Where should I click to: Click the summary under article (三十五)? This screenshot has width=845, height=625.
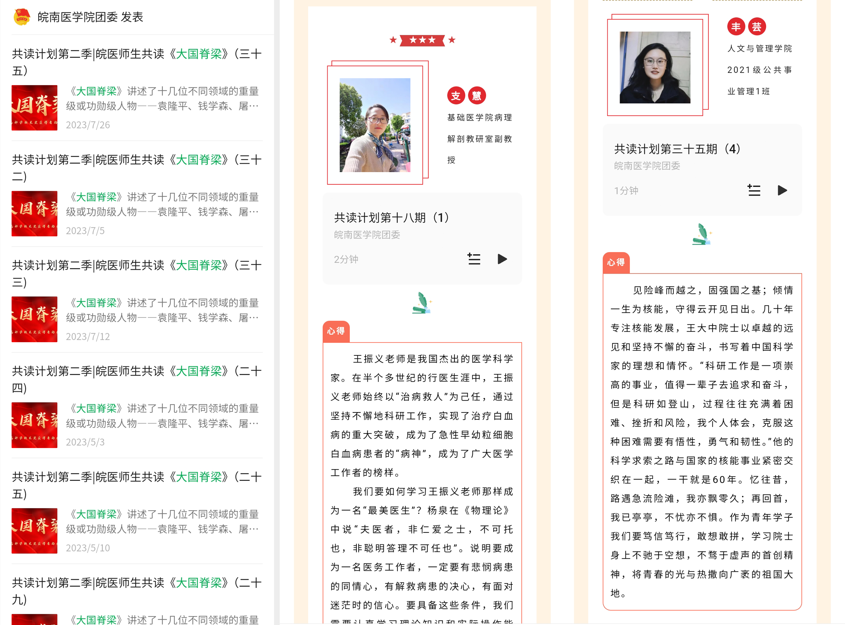[163, 99]
